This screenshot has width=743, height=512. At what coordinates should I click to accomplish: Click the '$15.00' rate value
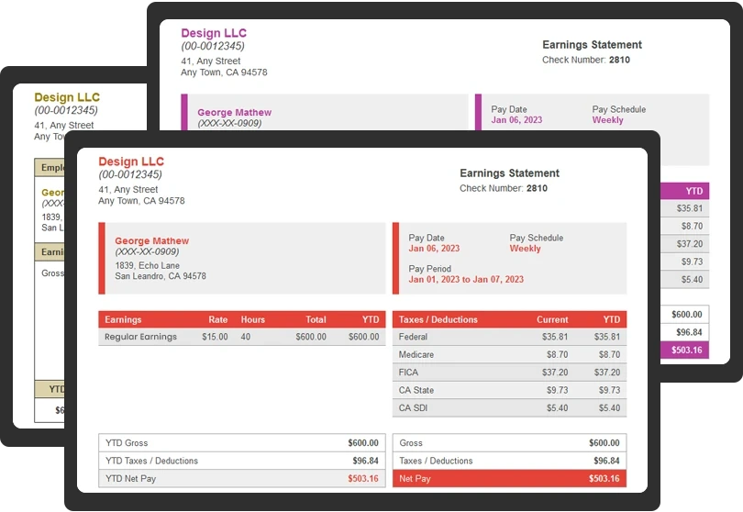tap(215, 337)
